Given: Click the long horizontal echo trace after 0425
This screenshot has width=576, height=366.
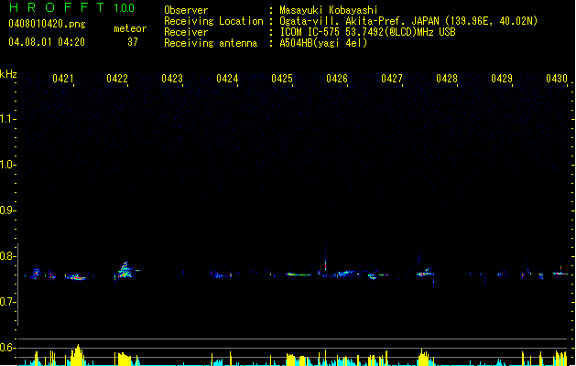Looking at the screenshot, I should [298, 274].
